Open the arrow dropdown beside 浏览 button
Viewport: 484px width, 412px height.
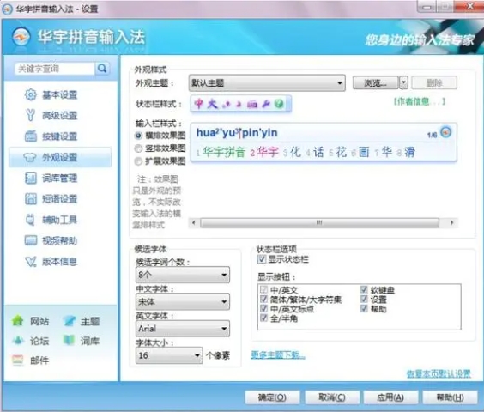coord(403,82)
